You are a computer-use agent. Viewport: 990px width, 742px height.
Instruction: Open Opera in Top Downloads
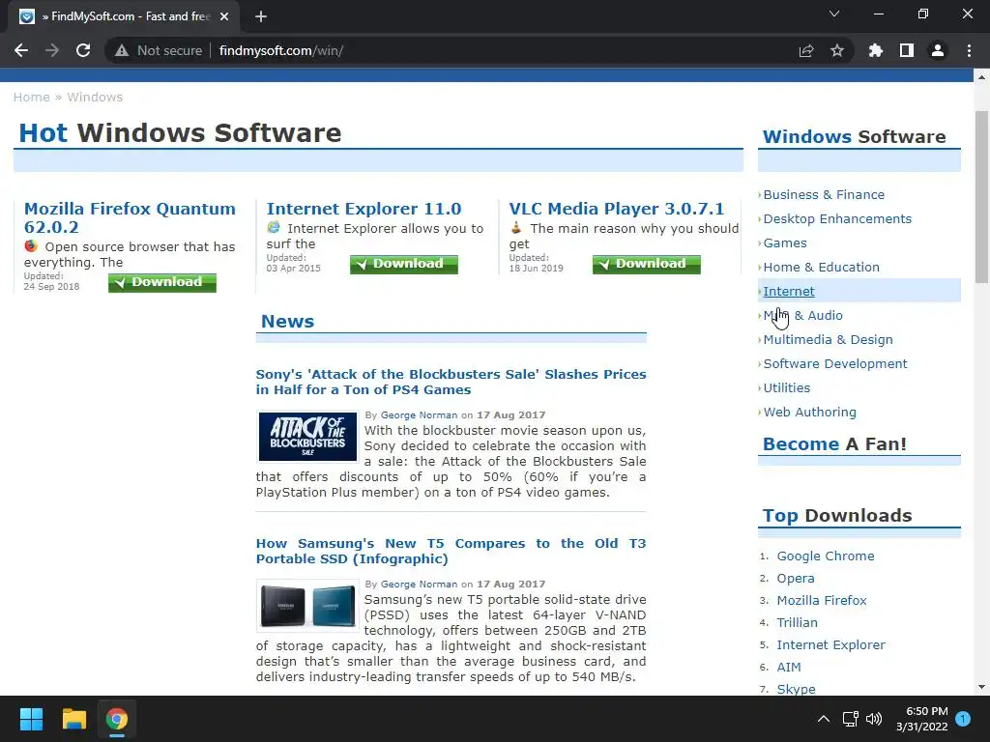click(796, 578)
